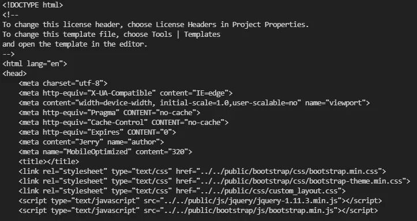Click the author "Jerry" meta line
The image size is (417, 221).
click(x=91, y=142)
